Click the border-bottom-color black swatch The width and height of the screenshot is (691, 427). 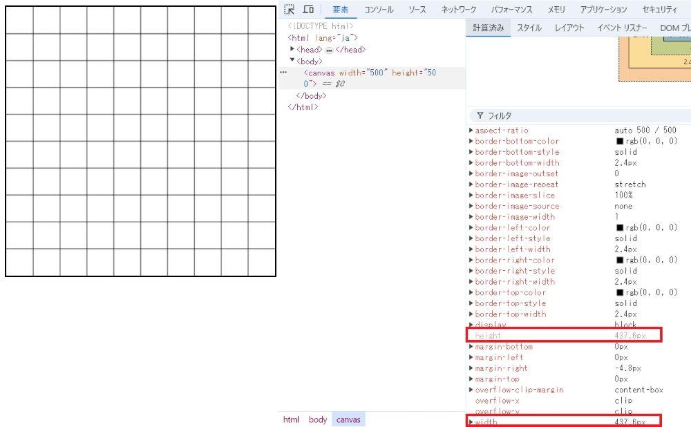[x=620, y=142]
